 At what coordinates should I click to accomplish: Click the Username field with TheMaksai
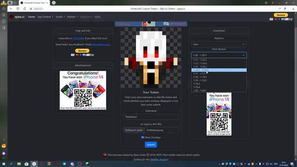point(151,117)
